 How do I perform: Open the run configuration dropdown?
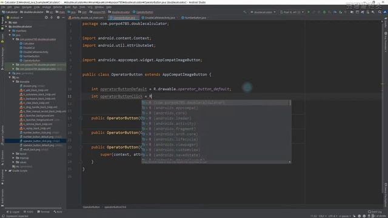tap(263, 12)
